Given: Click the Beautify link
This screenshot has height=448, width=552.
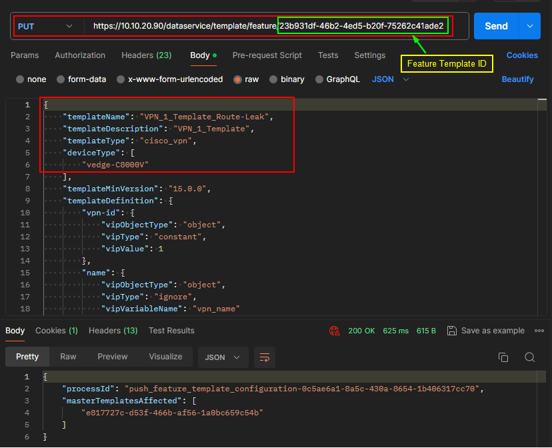Looking at the screenshot, I should coord(517,79).
